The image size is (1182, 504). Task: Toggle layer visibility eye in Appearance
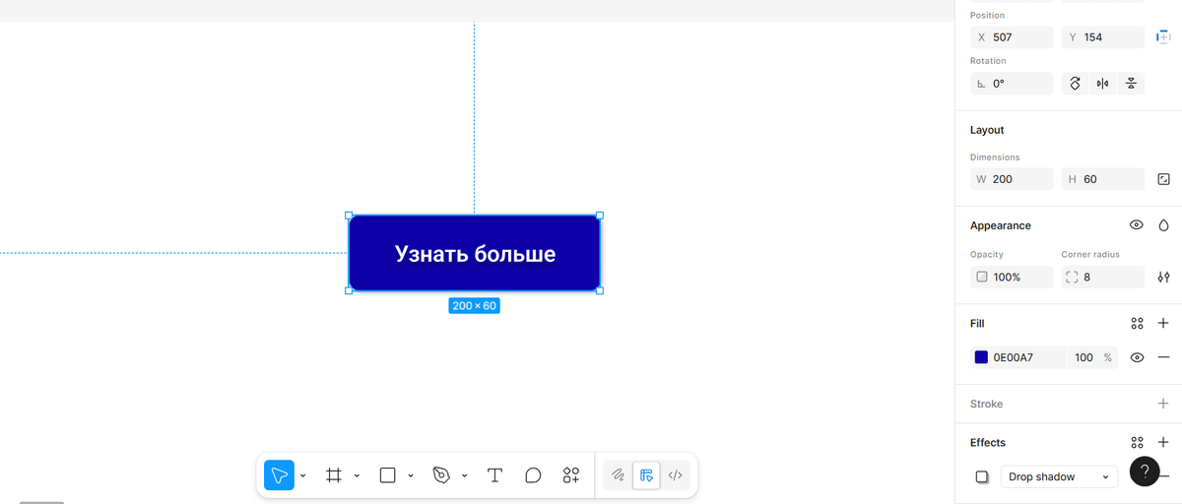[1137, 225]
